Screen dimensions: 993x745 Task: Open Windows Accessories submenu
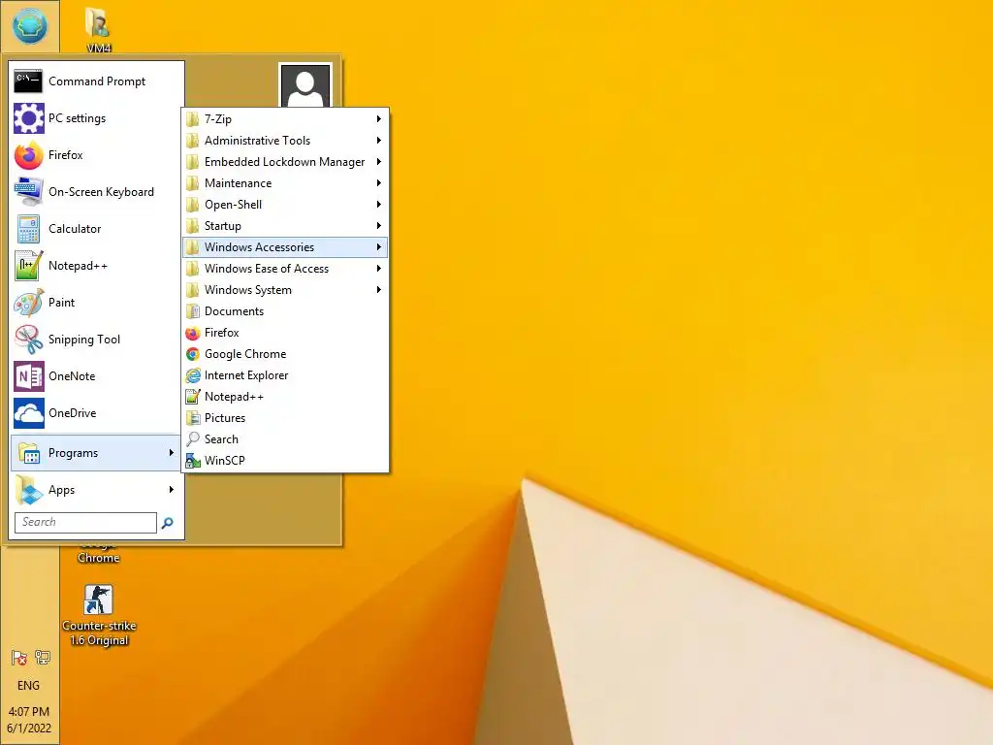tap(285, 247)
